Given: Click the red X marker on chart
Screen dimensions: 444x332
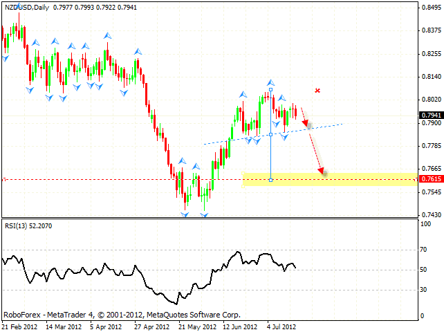Looking at the screenshot, I should [317, 91].
